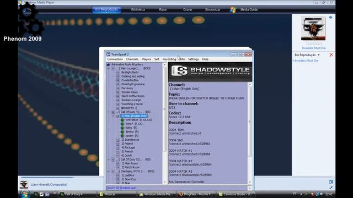Select the Dimethyltryptamine channel
The height and width of the screenshot is (198, 353).
(x=133, y=84)
